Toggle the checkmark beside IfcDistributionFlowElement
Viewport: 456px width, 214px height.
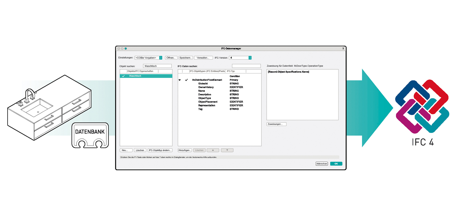point(186,80)
